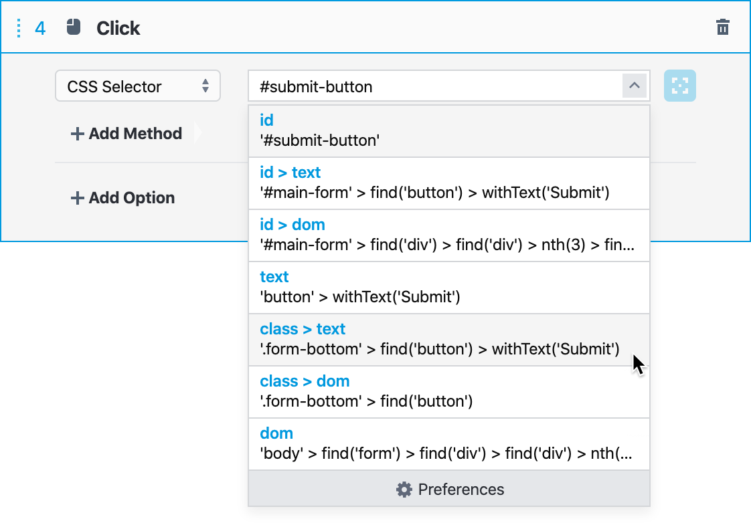Collapse the selector suggestions chevron
Viewport: 751px width, 523px height.
[x=635, y=86]
